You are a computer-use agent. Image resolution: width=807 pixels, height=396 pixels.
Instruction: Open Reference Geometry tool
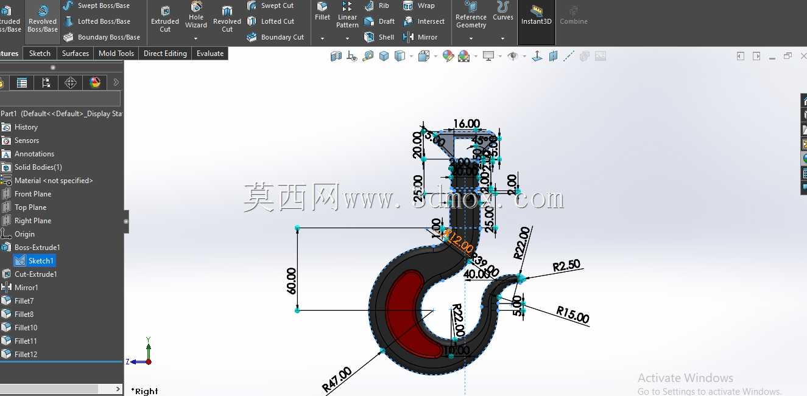coord(471,15)
